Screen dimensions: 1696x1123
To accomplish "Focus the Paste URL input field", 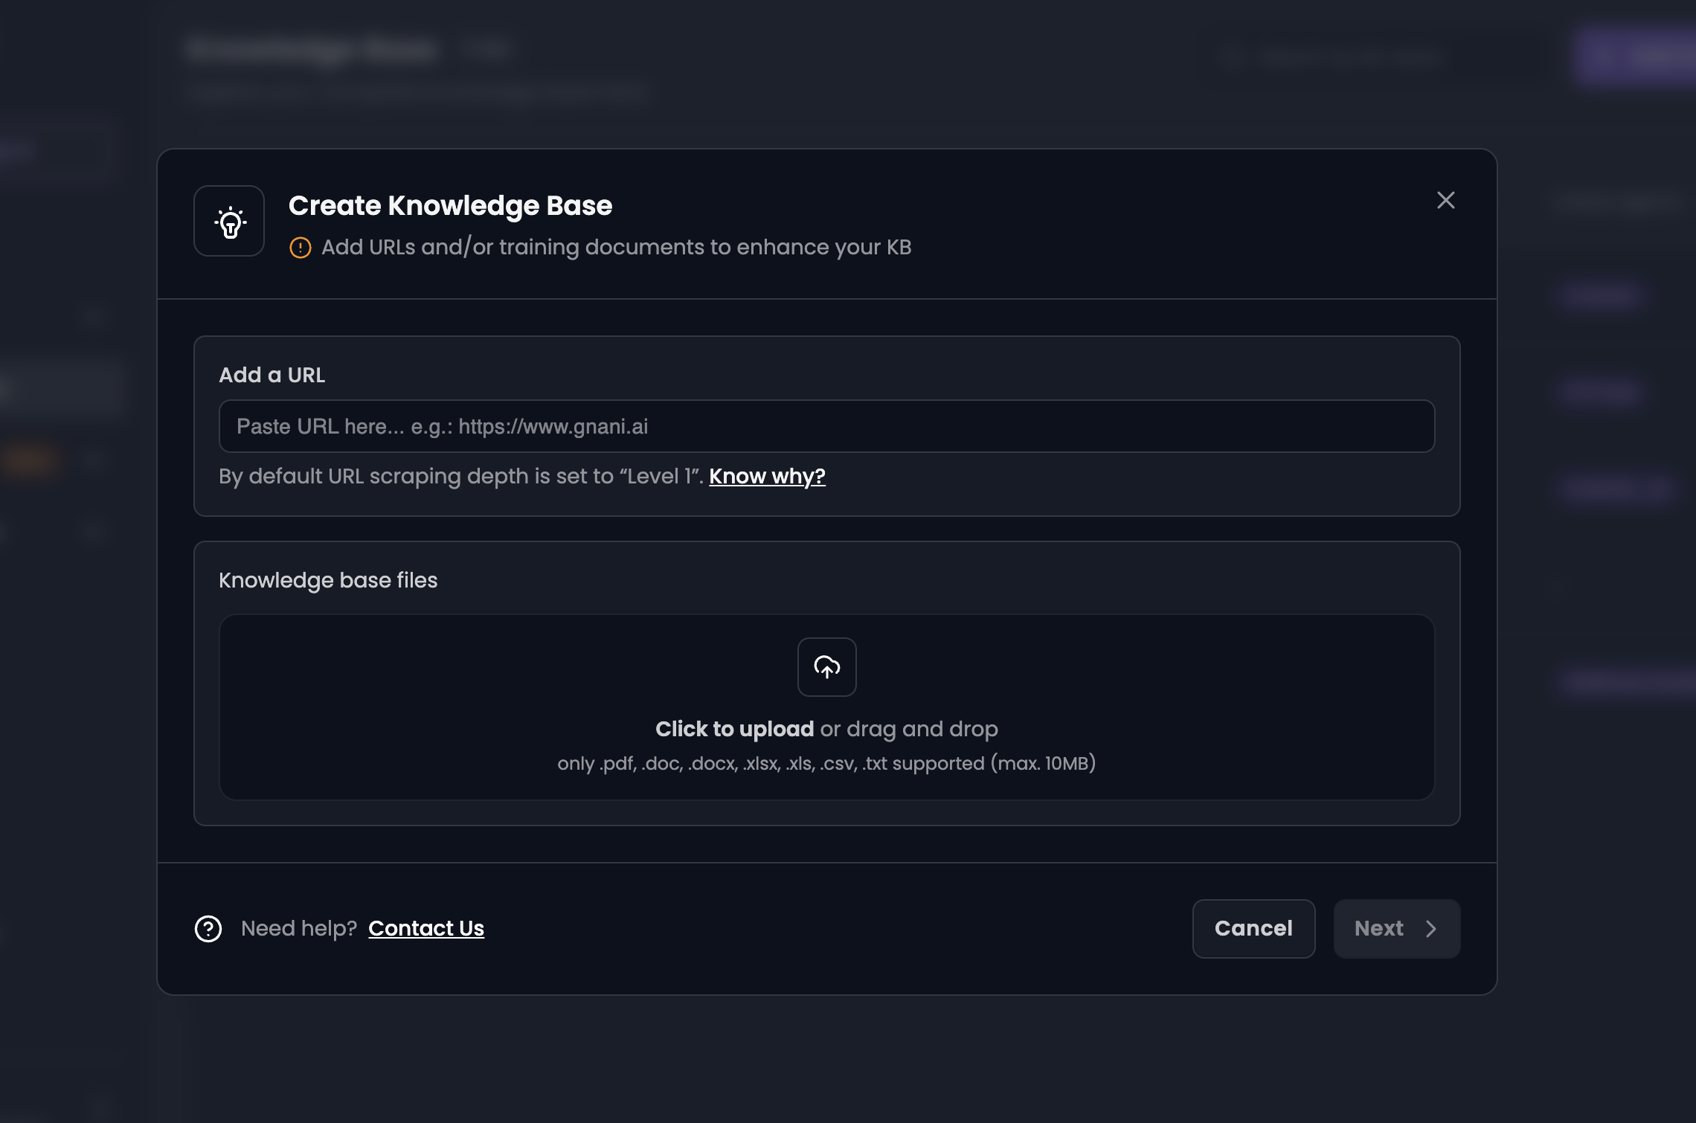I will (826, 426).
